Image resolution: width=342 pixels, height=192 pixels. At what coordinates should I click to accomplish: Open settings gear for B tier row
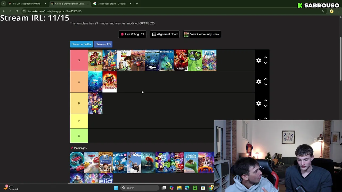click(258, 103)
